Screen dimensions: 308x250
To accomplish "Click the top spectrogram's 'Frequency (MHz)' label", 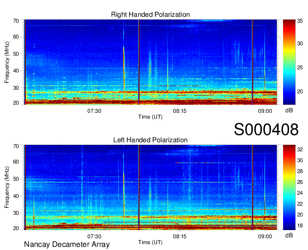I will tap(7, 62).
